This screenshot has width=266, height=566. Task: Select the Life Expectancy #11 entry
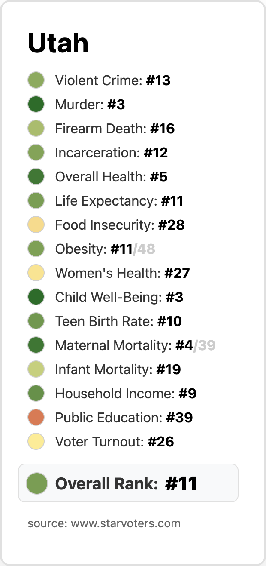tap(119, 201)
